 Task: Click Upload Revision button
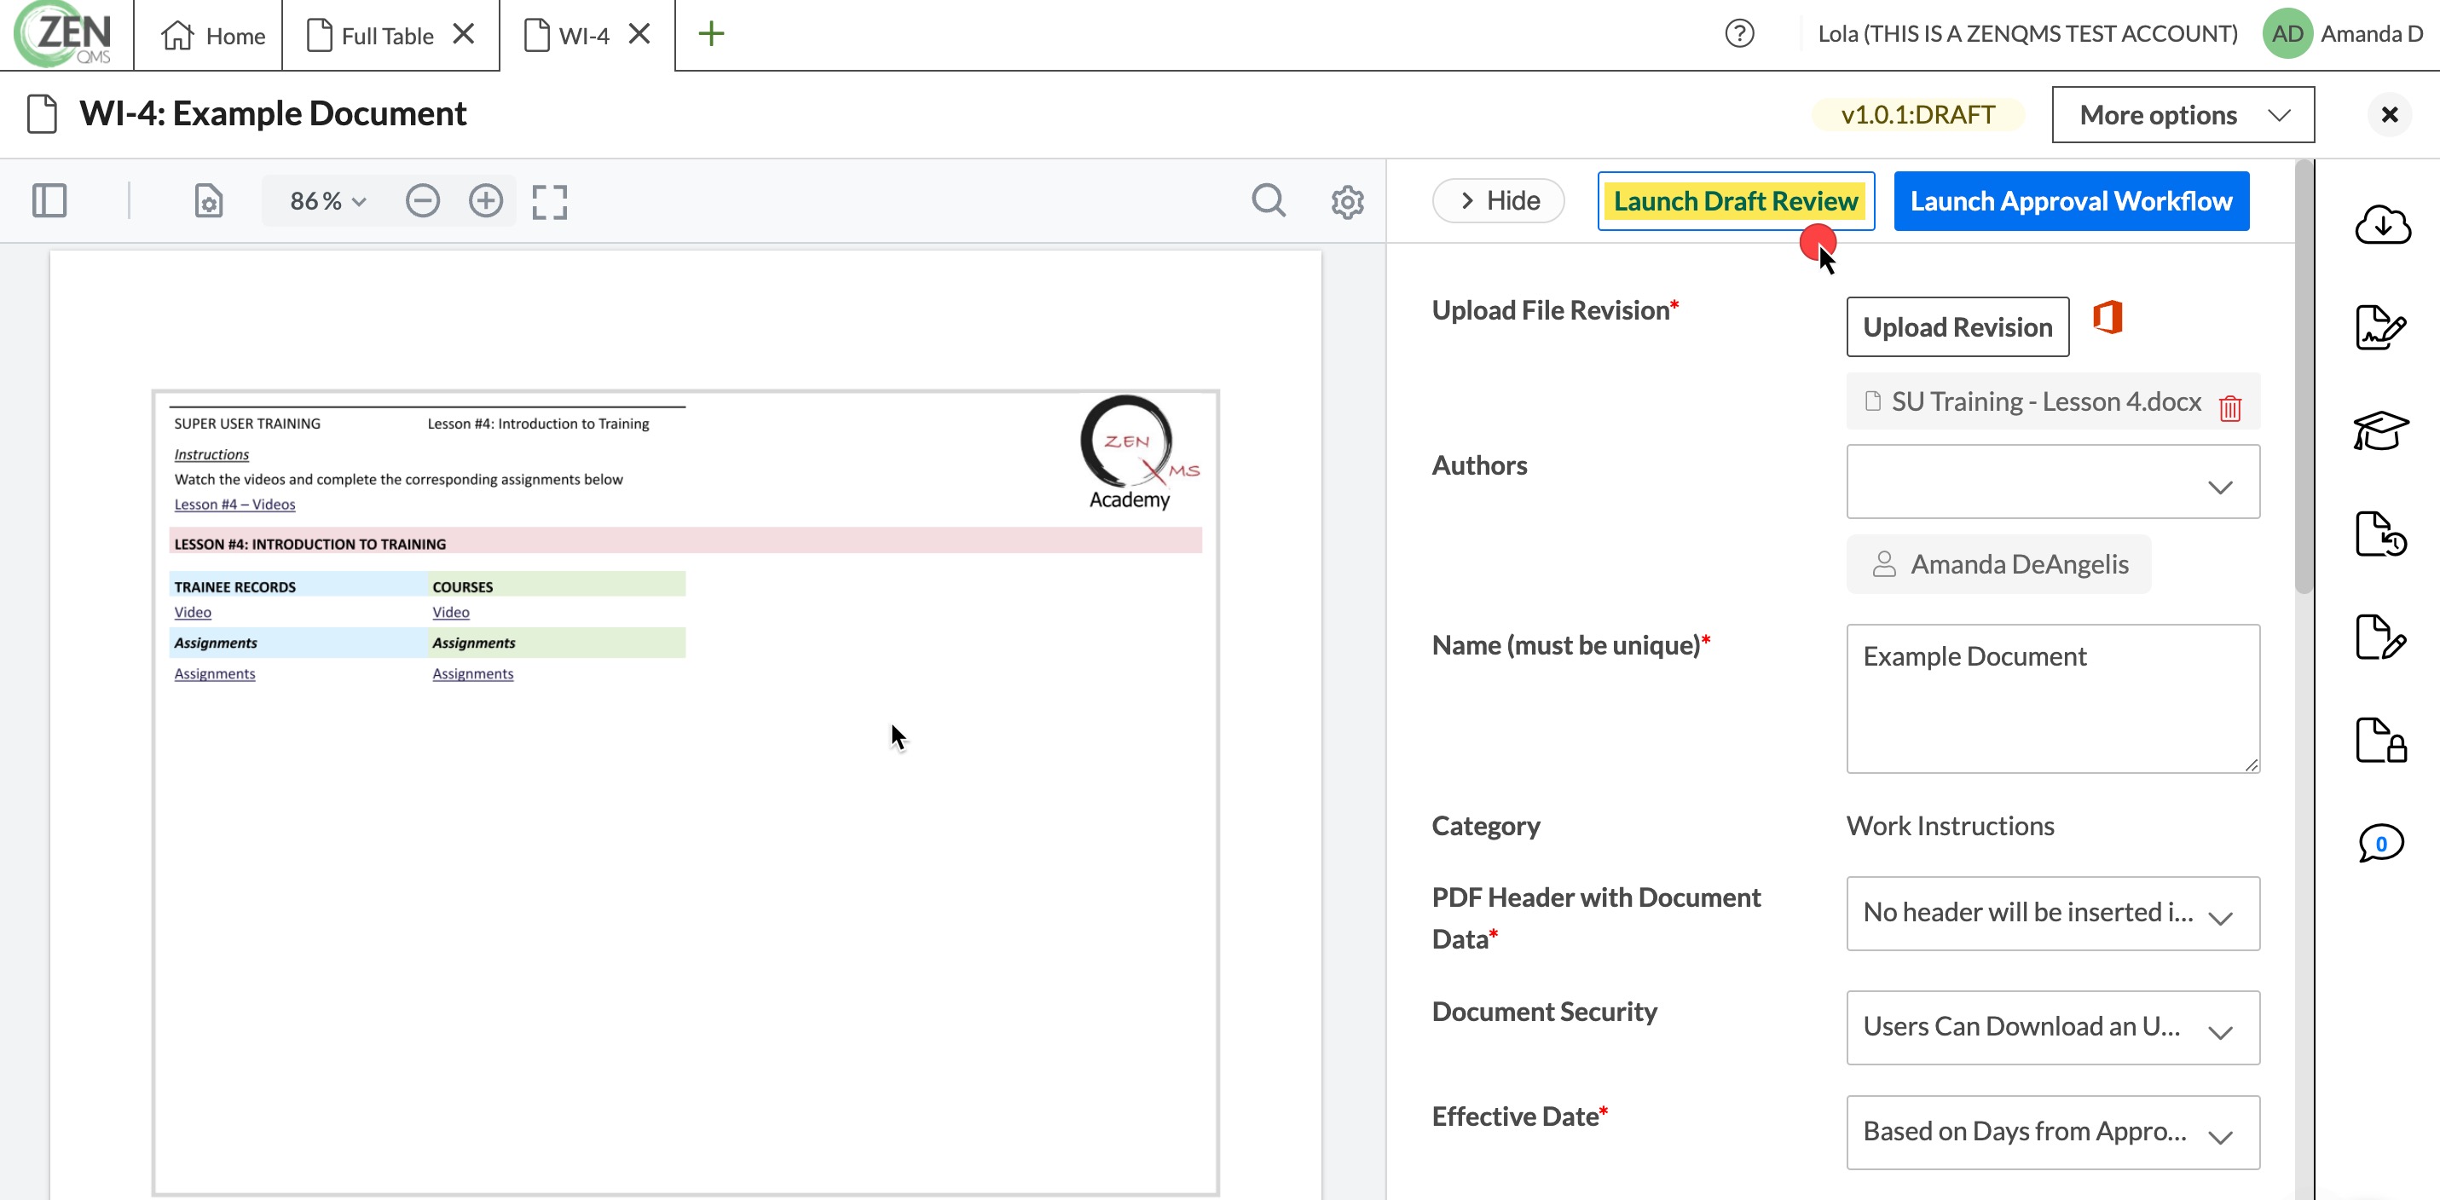click(x=1957, y=326)
